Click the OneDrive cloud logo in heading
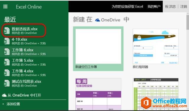 point(97,20)
